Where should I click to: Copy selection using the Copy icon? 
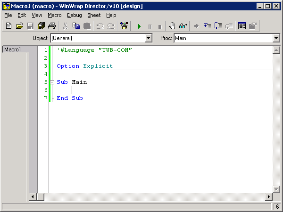click(x=76, y=26)
